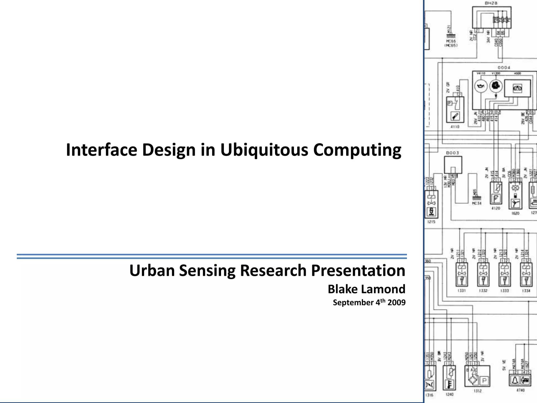Click the bell symbol in component 4740
The image size is (537, 403).
point(515,380)
